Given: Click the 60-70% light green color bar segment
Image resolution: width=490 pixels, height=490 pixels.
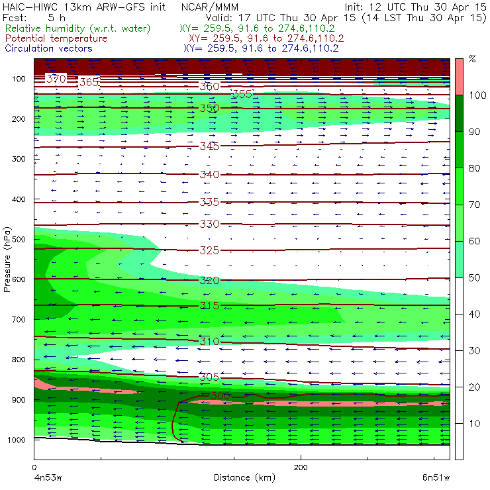Looking at the screenshot, I should coord(459,222).
